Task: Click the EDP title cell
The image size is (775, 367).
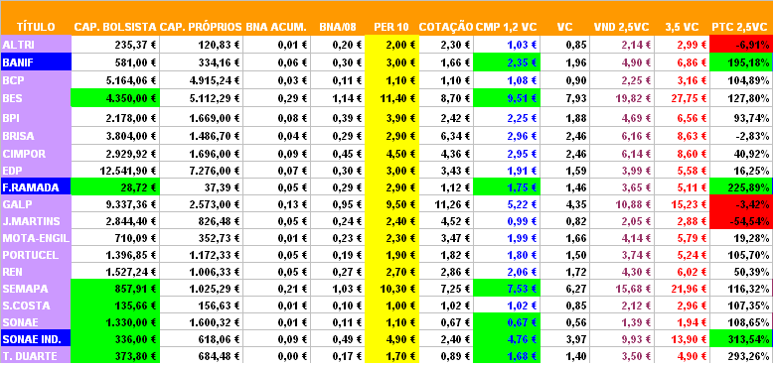Action: pyautogui.click(x=36, y=171)
